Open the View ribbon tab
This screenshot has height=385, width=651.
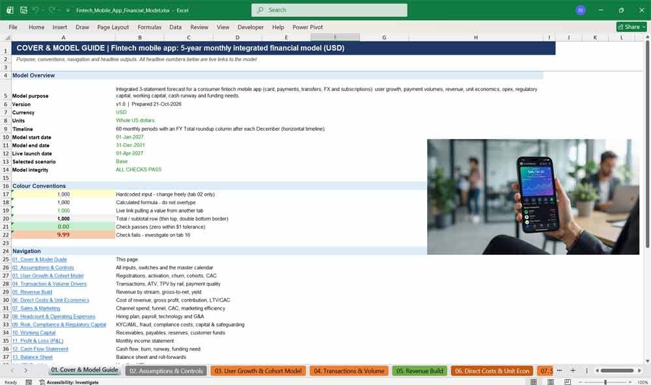(x=223, y=27)
